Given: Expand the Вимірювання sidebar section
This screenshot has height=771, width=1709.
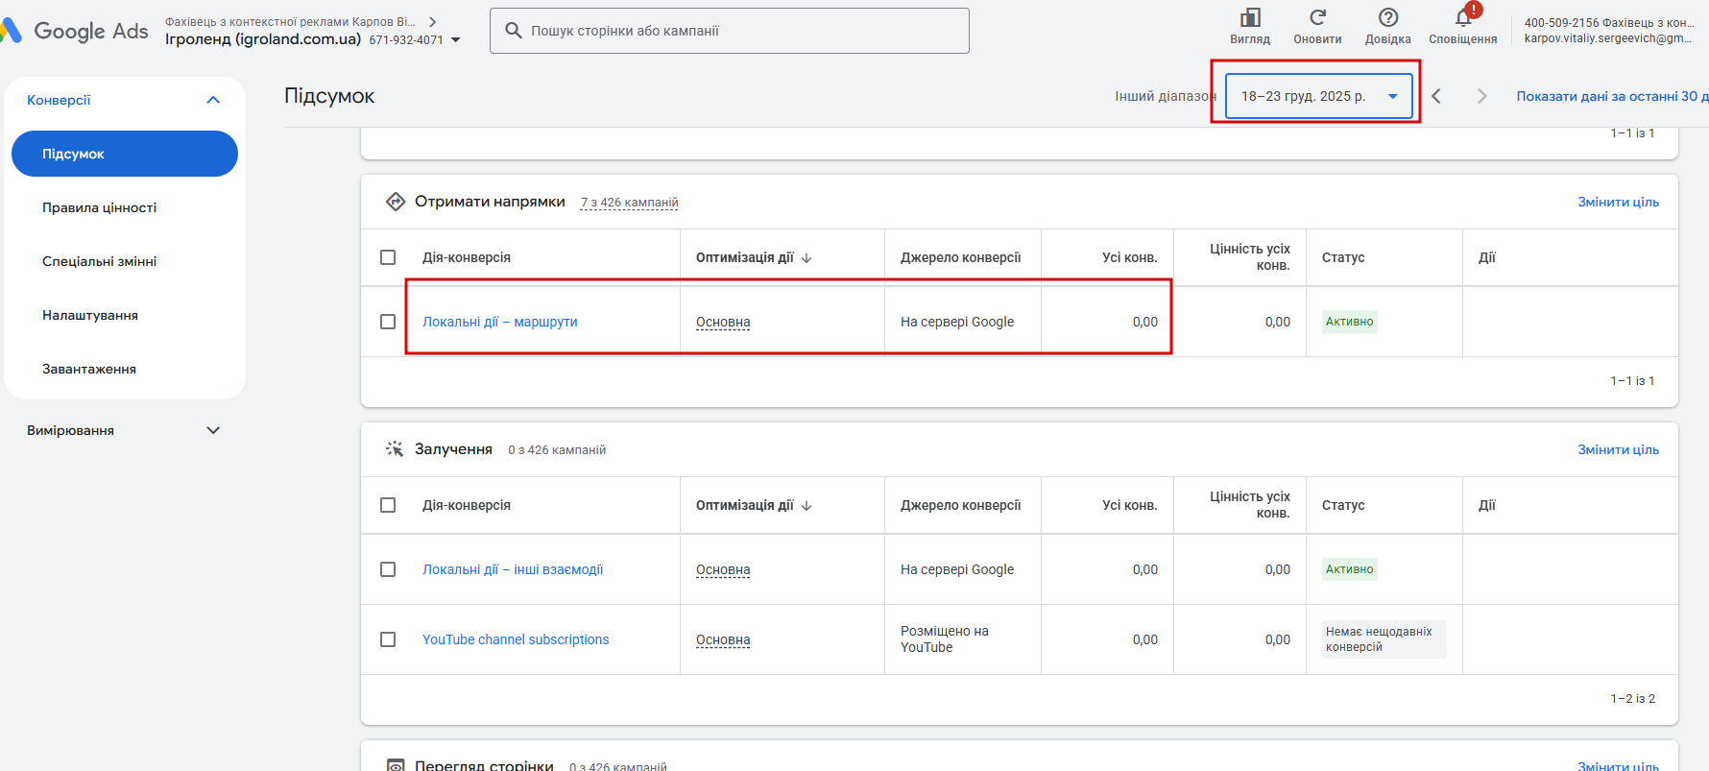Looking at the screenshot, I should click(213, 430).
